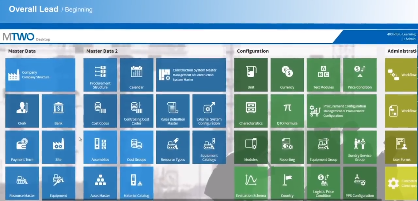
Task: Launch Construction System Master management
Action: coord(191,75)
